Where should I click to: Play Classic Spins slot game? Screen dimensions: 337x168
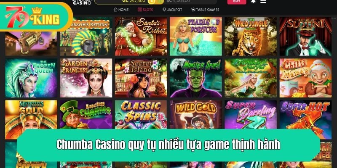(x=141, y=115)
